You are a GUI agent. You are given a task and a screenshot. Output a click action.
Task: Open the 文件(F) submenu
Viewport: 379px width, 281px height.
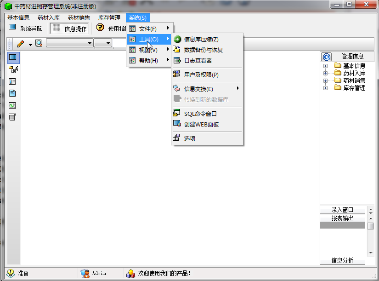tap(150, 29)
